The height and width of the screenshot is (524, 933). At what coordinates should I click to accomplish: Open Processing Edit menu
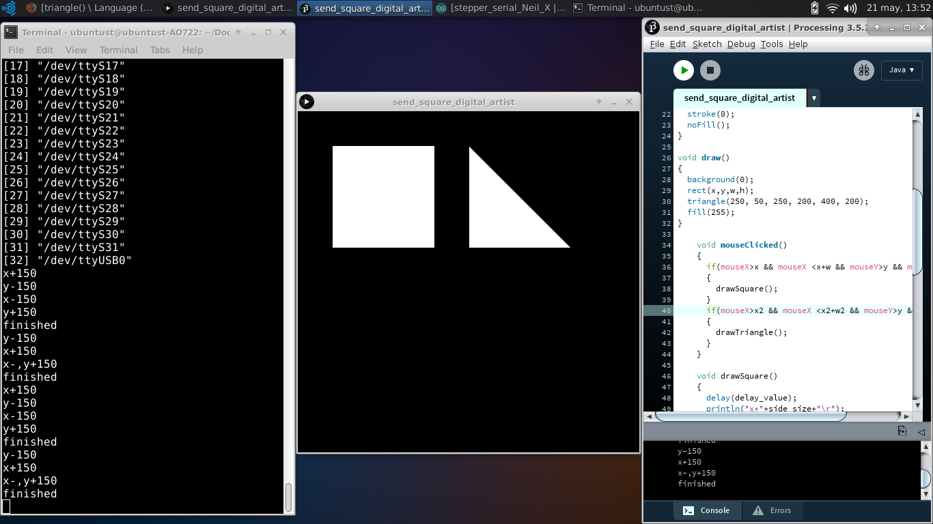pos(678,44)
